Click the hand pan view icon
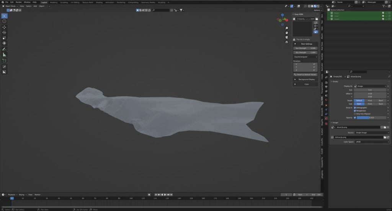The height and width of the screenshot is (211, 392). point(287,33)
